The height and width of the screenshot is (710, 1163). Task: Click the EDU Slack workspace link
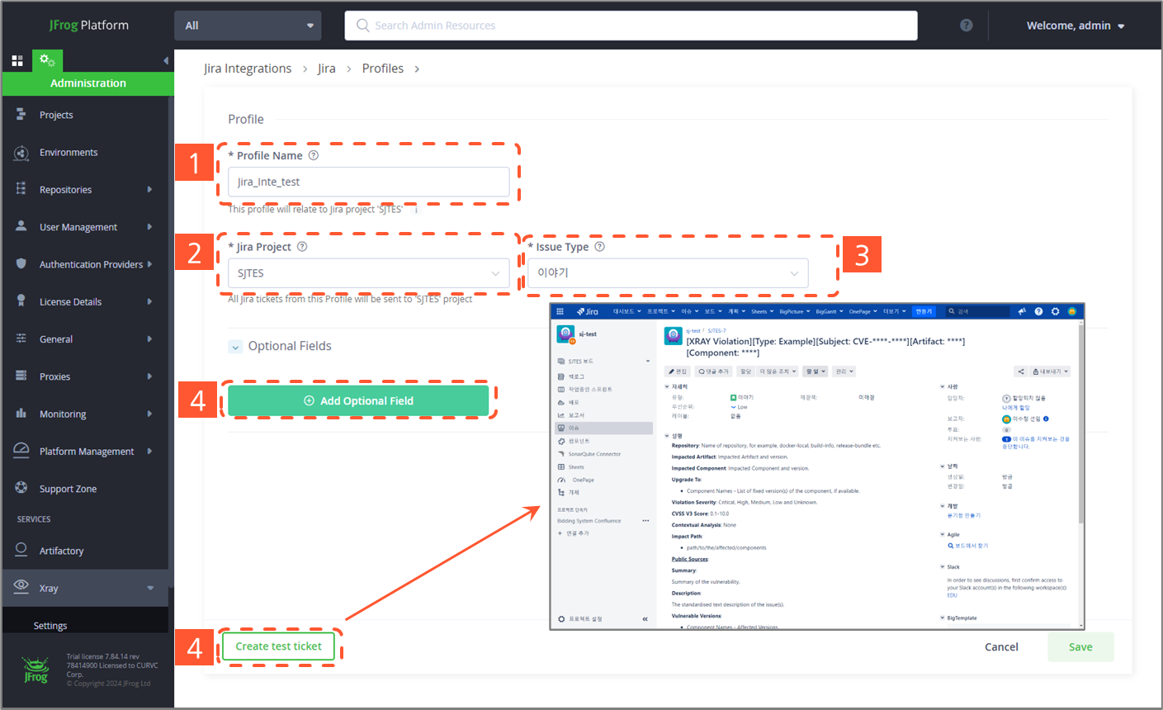952,594
